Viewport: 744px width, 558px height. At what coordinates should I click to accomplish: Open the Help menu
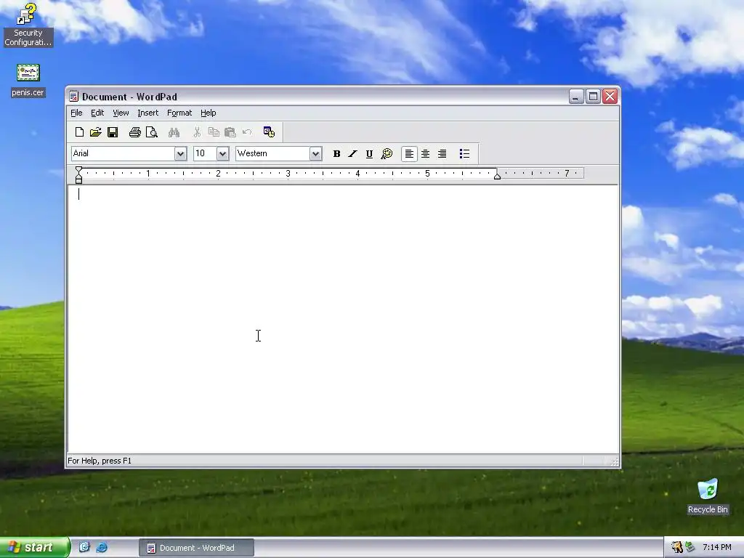(x=209, y=113)
